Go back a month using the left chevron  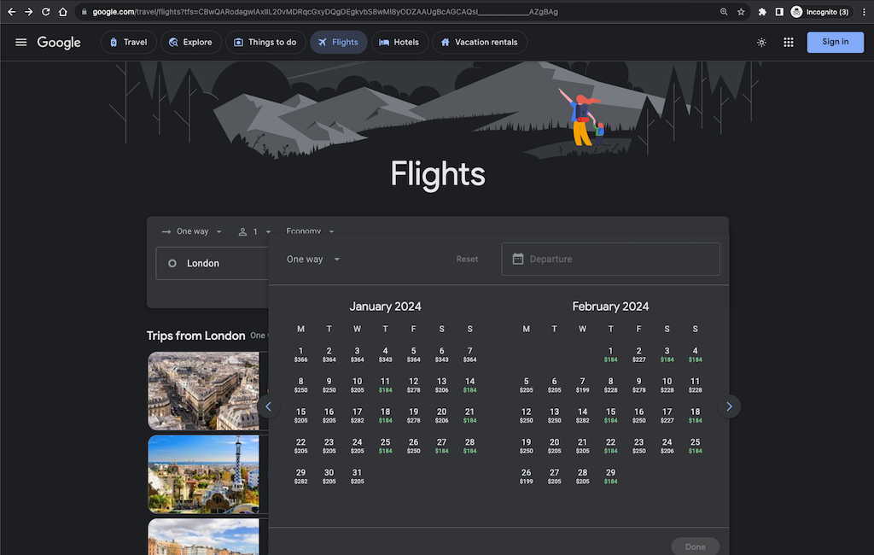pos(269,406)
